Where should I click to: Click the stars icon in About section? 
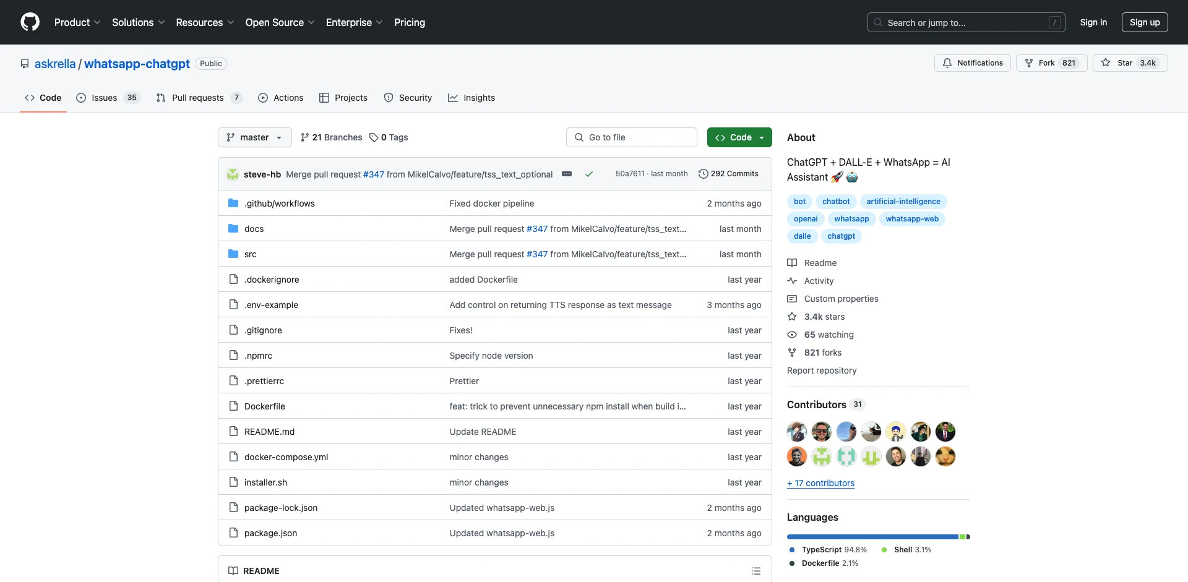click(x=792, y=317)
